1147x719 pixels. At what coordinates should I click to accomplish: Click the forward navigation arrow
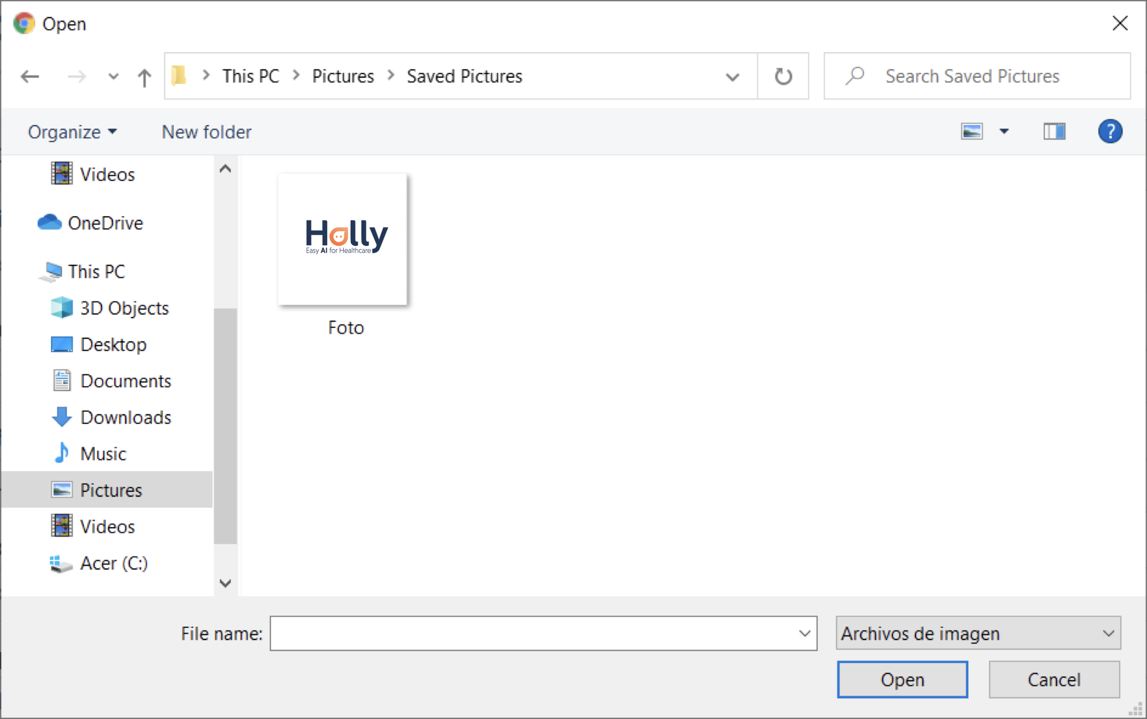(76, 76)
